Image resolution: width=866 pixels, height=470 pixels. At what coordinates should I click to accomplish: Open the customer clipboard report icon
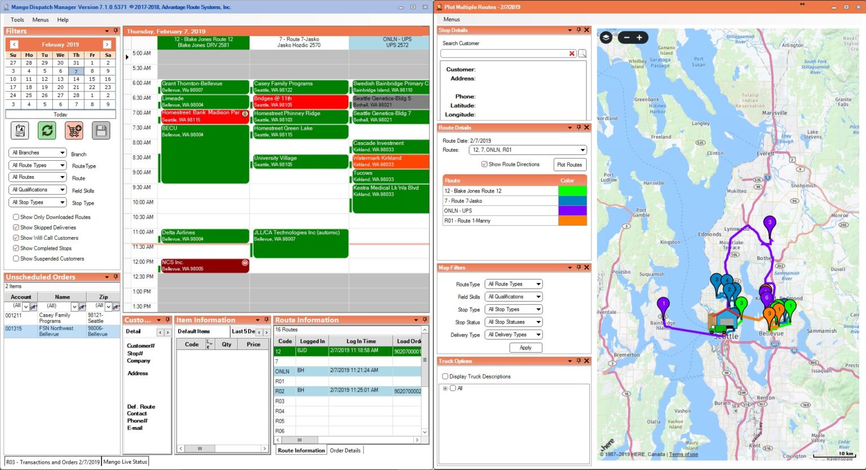coord(20,131)
